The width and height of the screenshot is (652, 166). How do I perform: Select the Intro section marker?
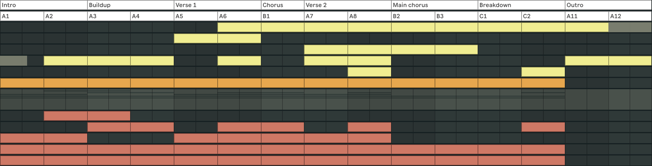[x=9, y=5]
